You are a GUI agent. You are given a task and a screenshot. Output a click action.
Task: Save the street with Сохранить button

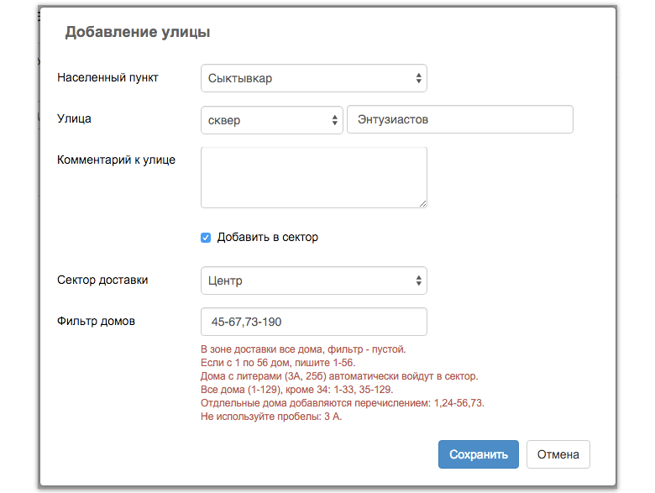[479, 454]
